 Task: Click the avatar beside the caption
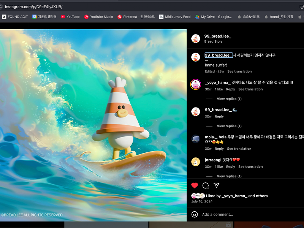(x=195, y=57)
